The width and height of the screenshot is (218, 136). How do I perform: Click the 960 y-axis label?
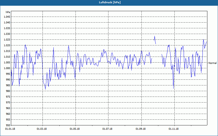coord(8,114)
